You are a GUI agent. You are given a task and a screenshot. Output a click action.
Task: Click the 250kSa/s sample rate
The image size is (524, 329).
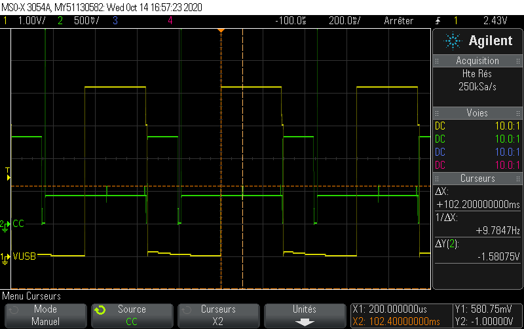point(477,87)
